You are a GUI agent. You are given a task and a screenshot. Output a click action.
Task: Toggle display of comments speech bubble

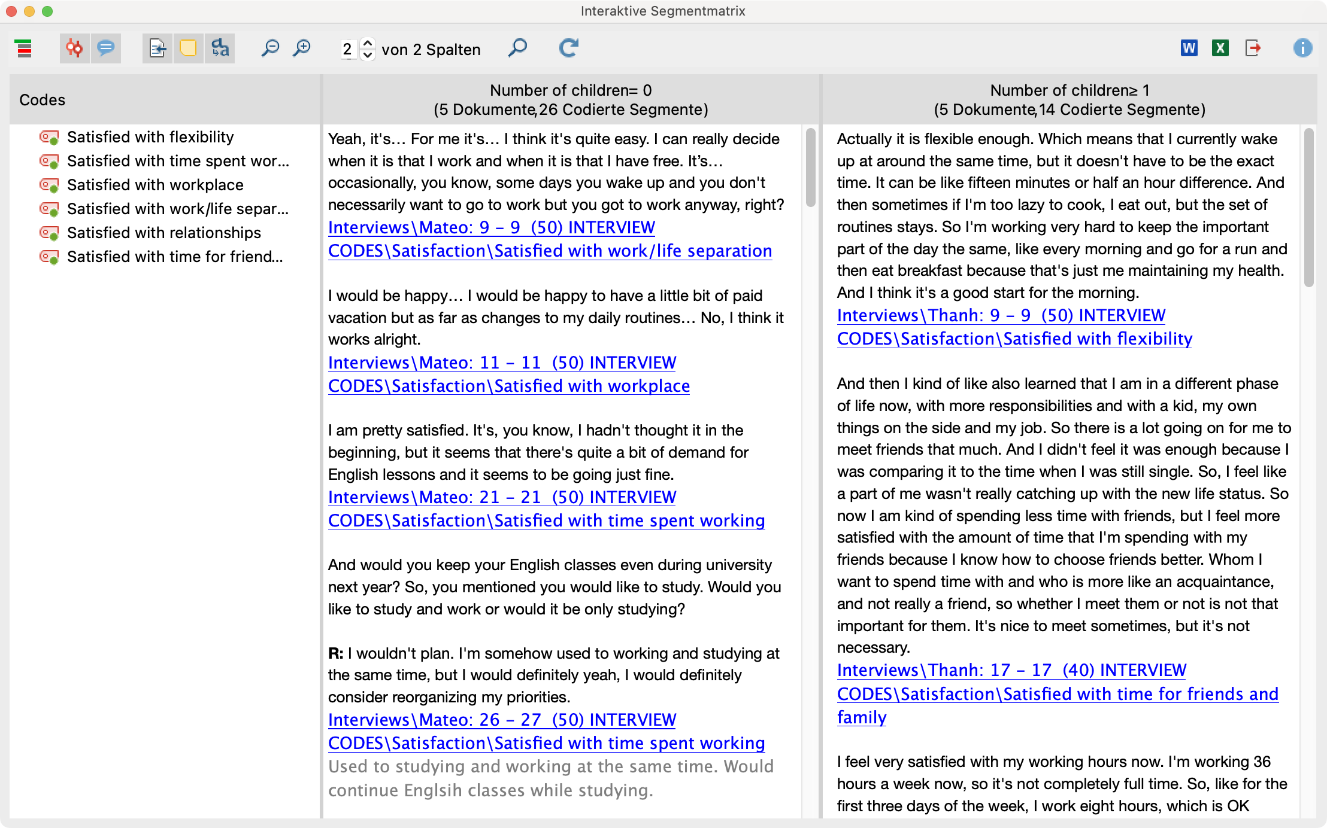(106, 48)
